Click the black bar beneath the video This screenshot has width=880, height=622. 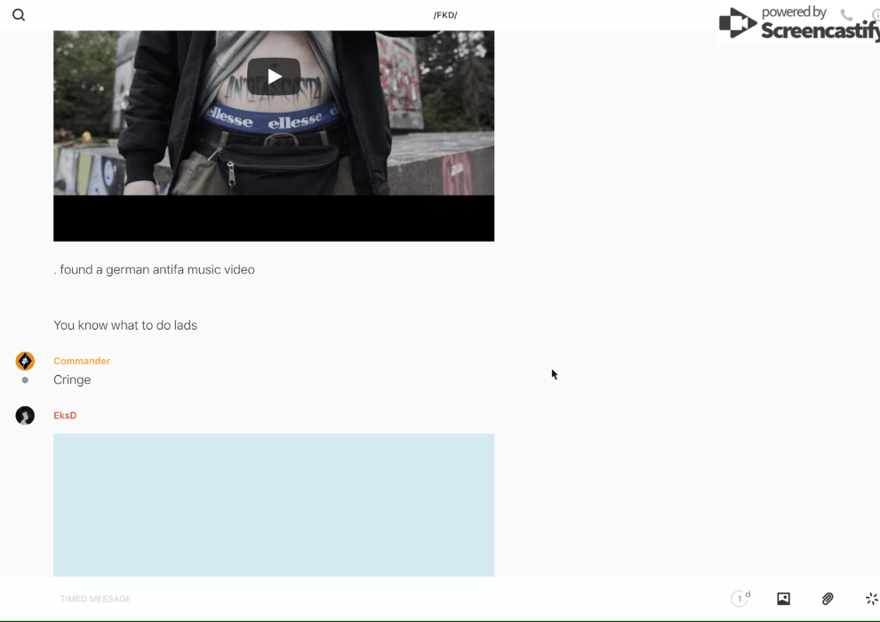click(x=274, y=219)
